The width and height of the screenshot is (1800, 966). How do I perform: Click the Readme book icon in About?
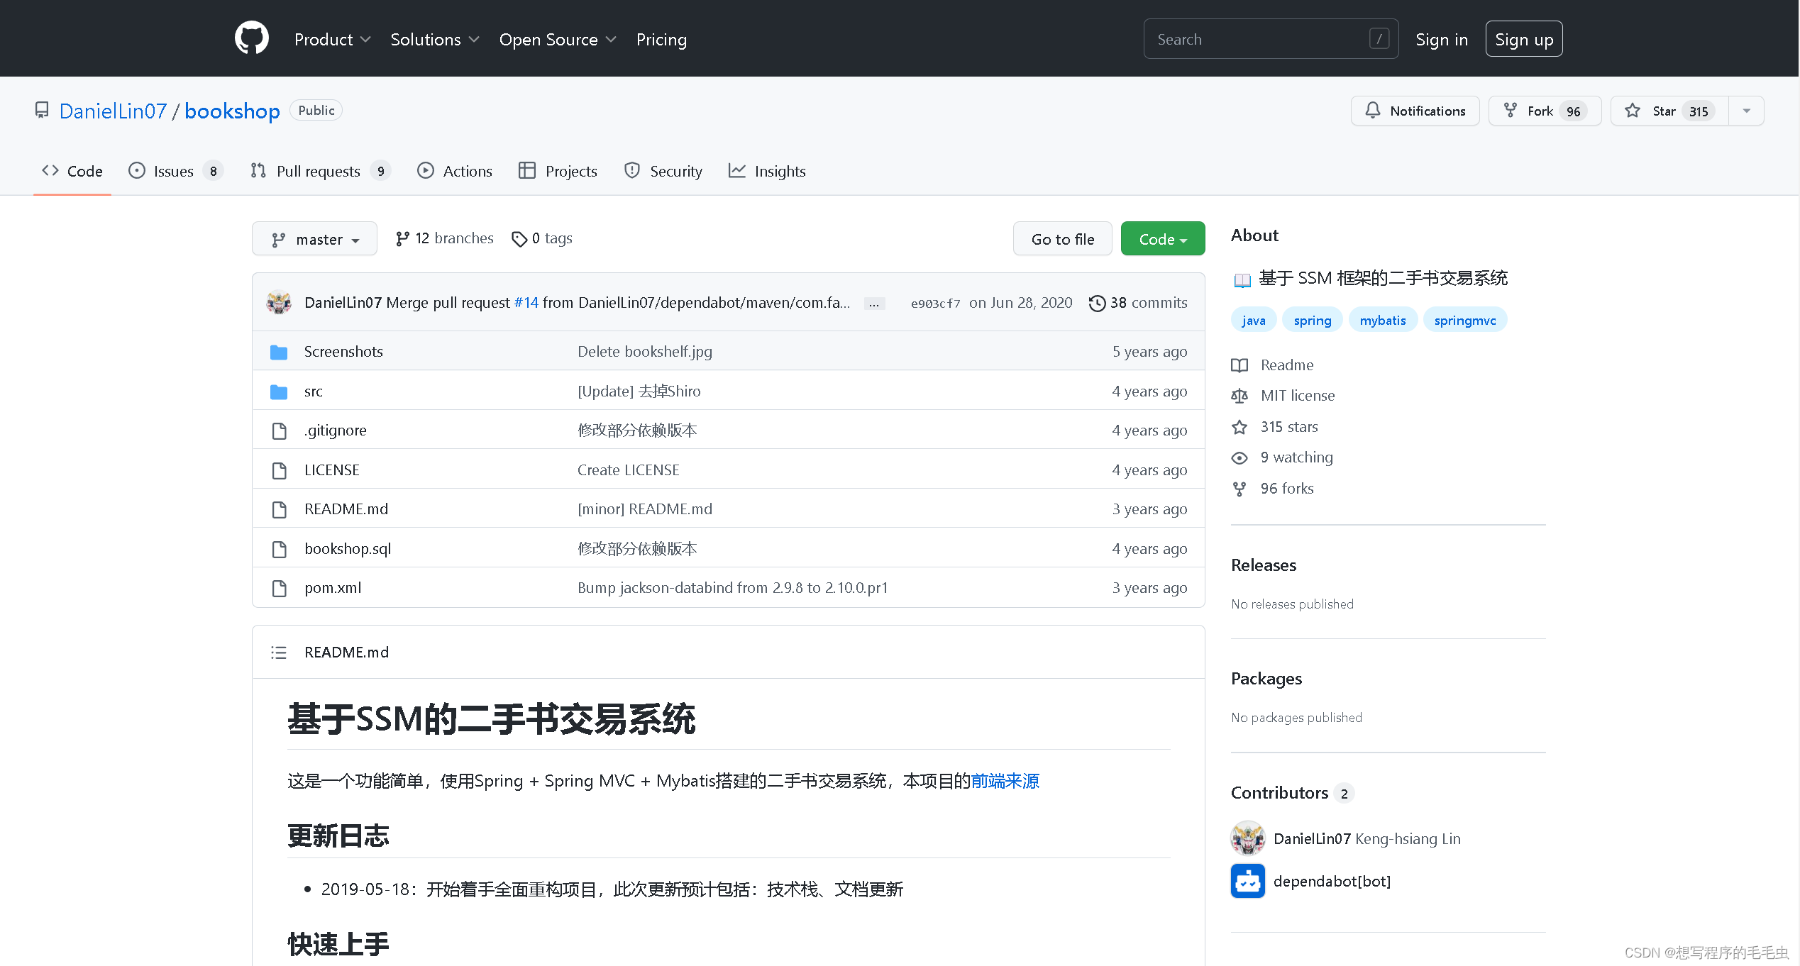1239,365
